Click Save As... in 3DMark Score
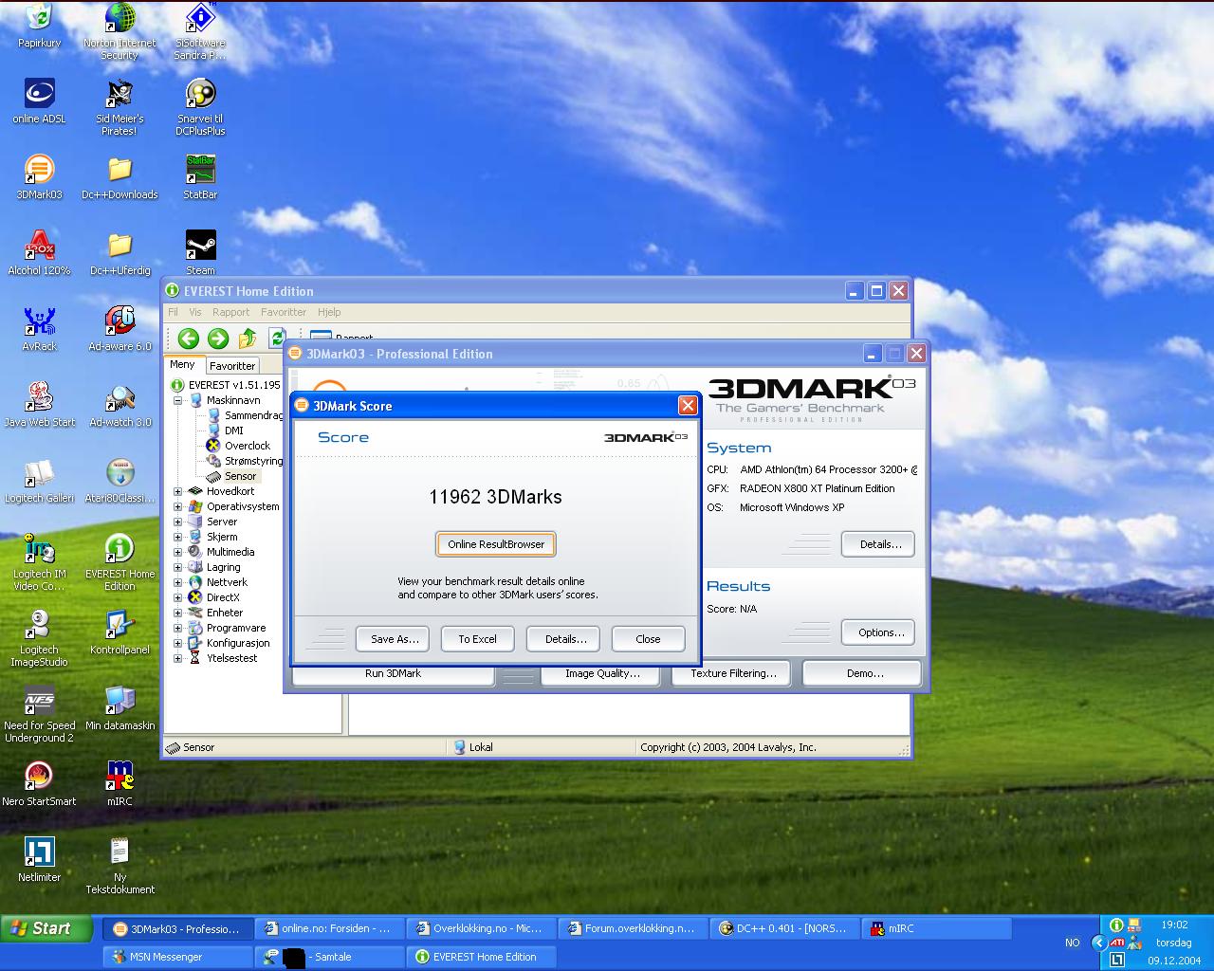 [393, 639]
